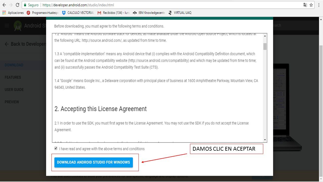Click the 'I have read and agree' label text

pyautogui.click(x=102, y=149)
